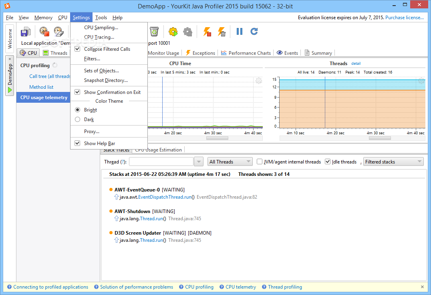Click the CPU Time chart horizontal scrollbar
This screenshot has height=295, width=431.
click(x=217, y=138)
